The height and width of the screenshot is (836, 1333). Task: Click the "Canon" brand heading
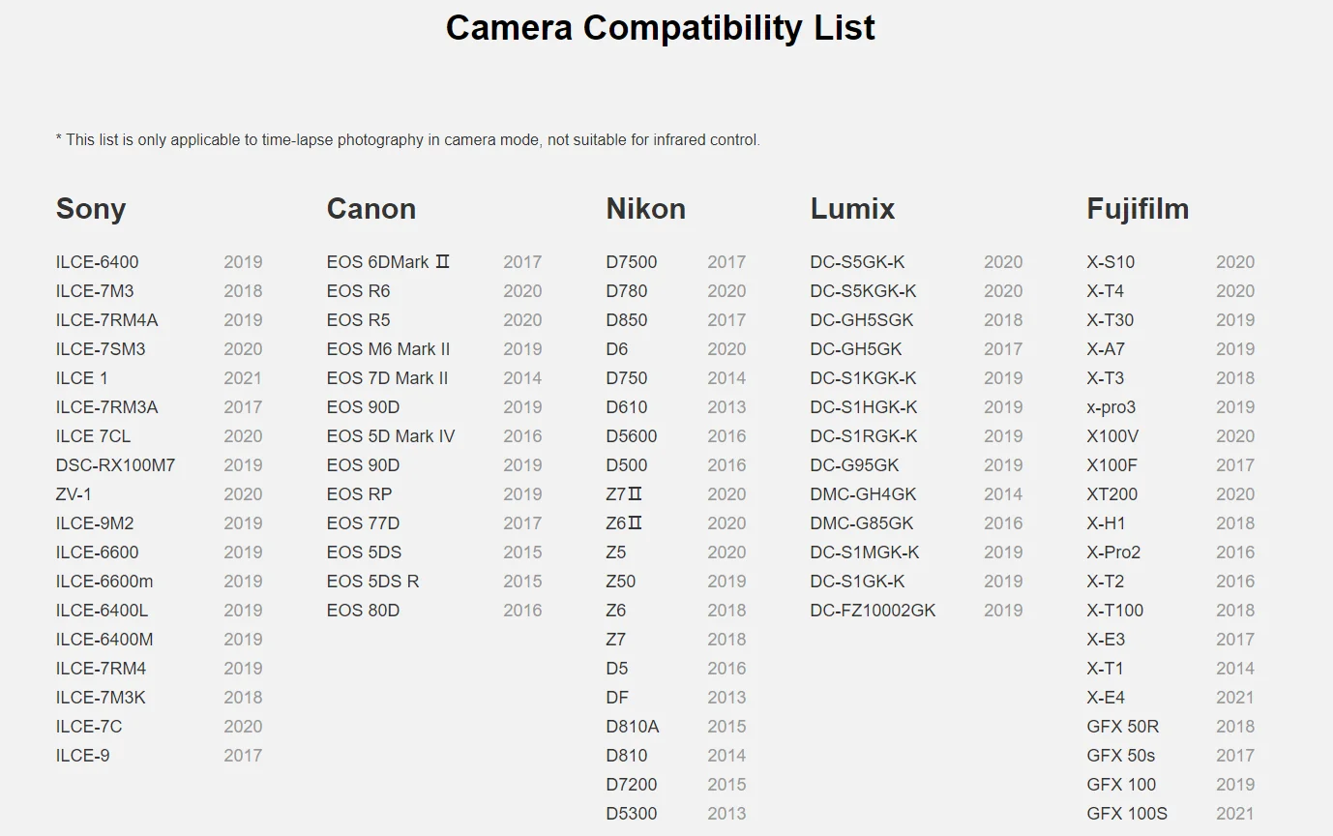pos(371,209)
